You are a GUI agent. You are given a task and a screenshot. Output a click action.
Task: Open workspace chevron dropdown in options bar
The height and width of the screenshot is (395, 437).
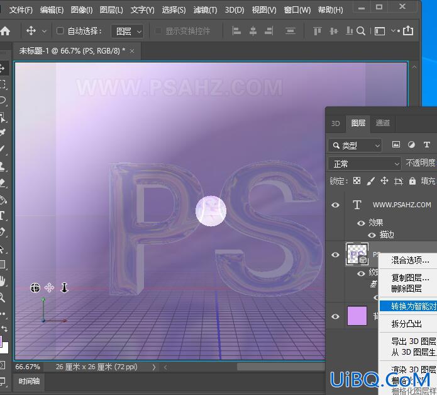pyautogui.click(x=393, y=30)
